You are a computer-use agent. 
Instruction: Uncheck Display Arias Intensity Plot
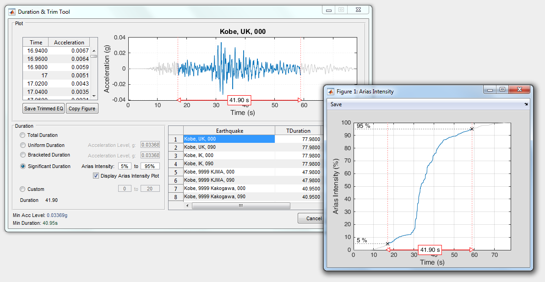96,175
